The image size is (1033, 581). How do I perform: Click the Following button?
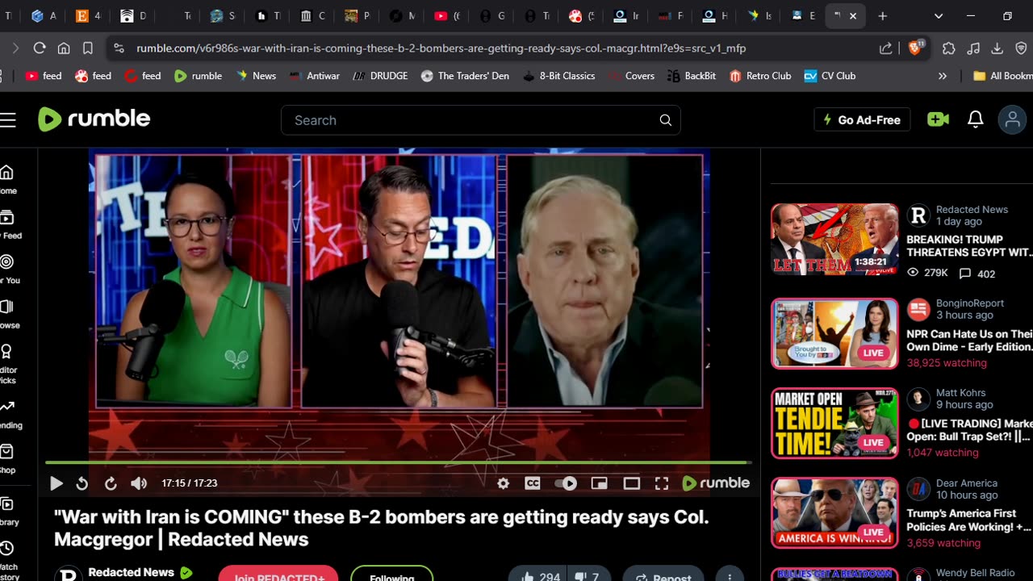pyautogui.click(x=391, y=575)
